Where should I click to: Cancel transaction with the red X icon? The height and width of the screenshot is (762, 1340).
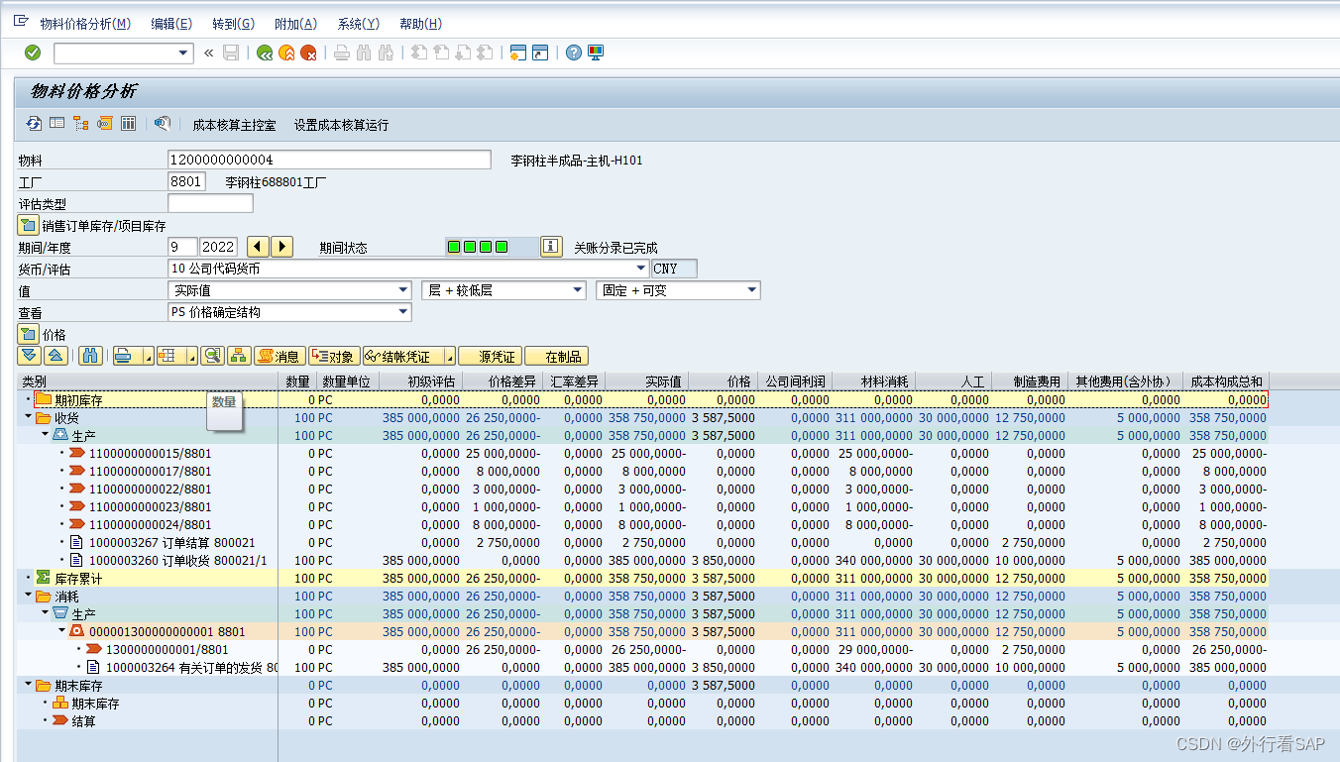[306, 53]
